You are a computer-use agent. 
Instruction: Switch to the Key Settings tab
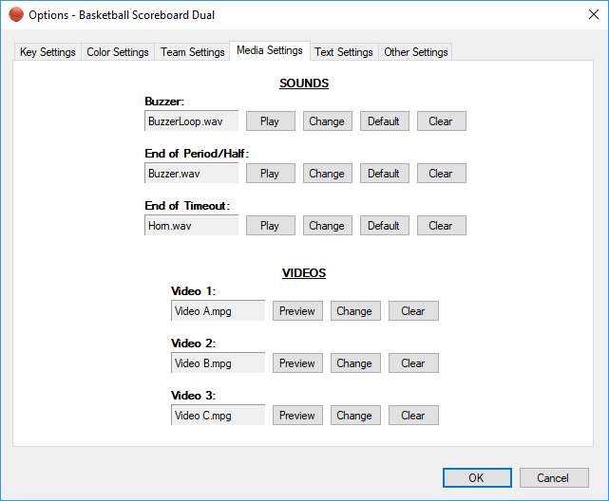pyautogui.click(x=48, y=52)
